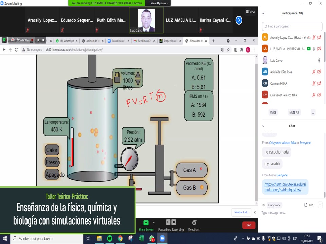The height and width of the screenshot is (244, 326).
Task: Open the idealgaslaw link in chat
Action: [285, 187]
